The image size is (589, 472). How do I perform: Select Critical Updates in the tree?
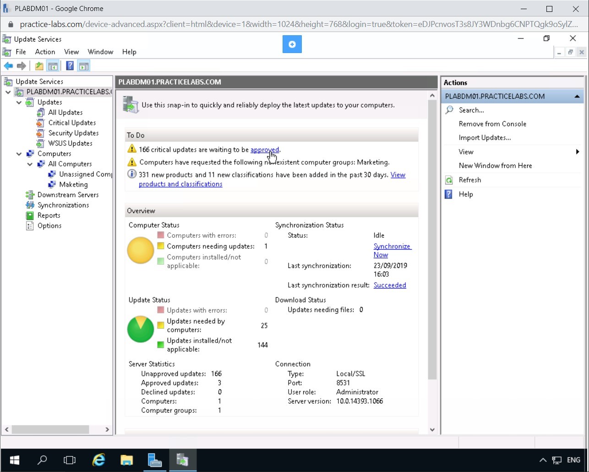[72, 123]
